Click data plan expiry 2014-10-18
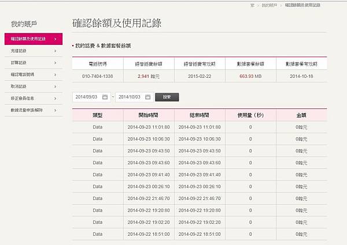This screenshot has height=245, width=347. point(301,76)
